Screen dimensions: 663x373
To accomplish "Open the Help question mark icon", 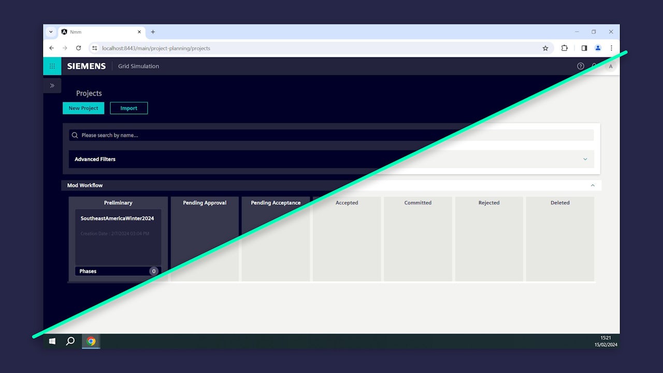I will [580, 66].
